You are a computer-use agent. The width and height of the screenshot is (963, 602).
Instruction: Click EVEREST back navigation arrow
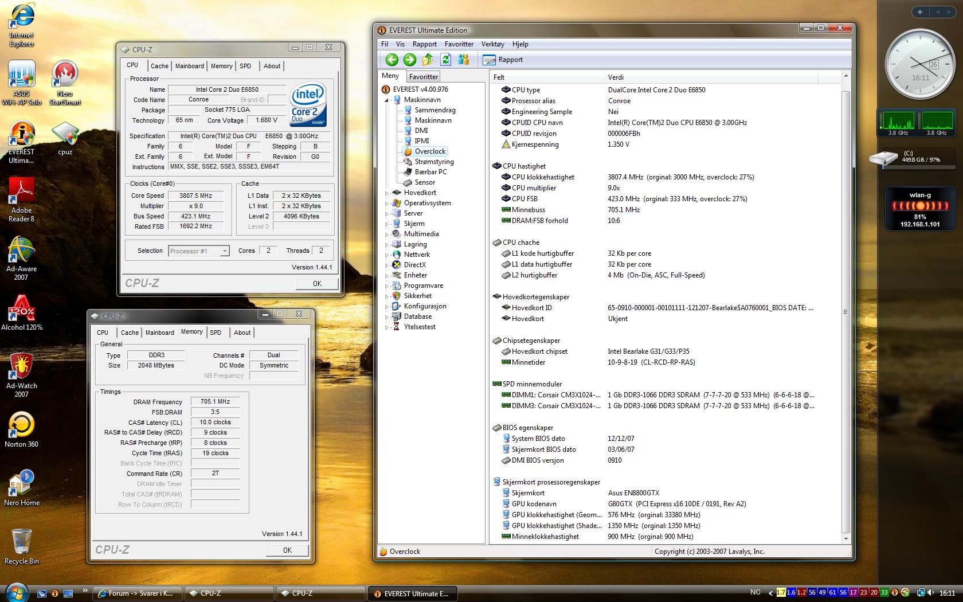[392, 60]
